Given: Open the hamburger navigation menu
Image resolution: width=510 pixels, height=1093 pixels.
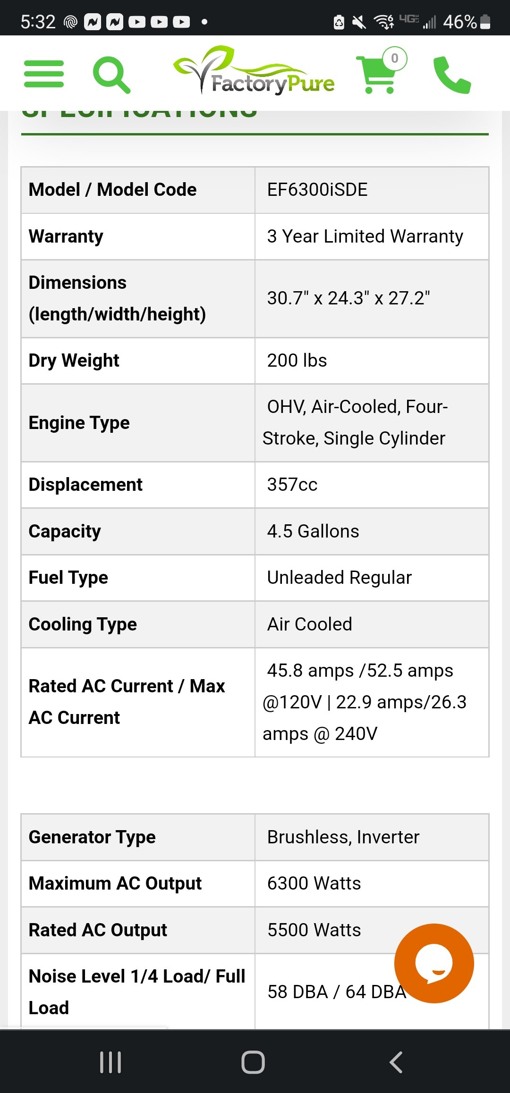Looking at the screenshot, I should click(43, 74).
